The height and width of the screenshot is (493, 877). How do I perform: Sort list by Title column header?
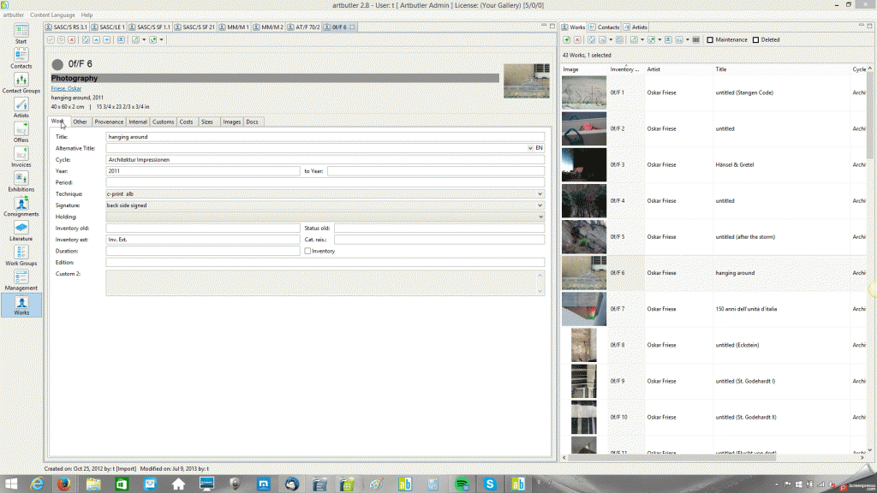click(780, 69)
